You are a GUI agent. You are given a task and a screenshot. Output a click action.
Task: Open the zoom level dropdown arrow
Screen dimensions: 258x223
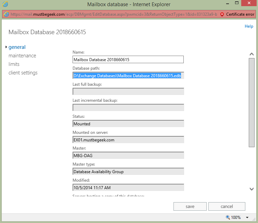point(247,218)
